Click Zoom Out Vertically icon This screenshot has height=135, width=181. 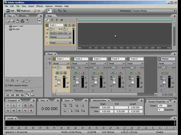click(83, 111)
